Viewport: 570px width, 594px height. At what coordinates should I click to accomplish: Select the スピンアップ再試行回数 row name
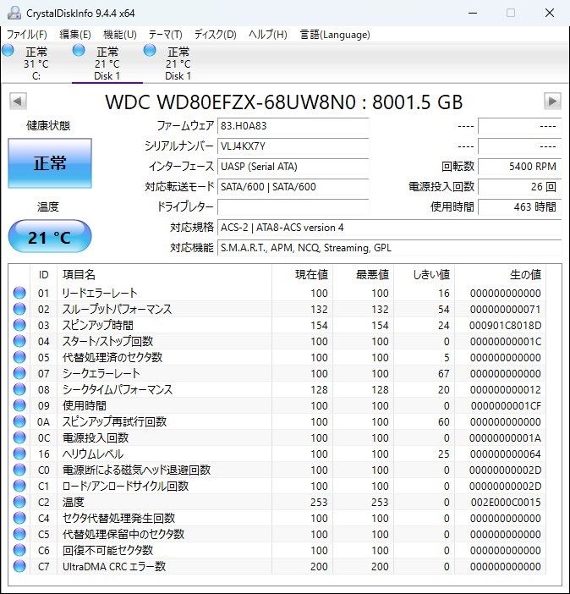click(114, 421)
